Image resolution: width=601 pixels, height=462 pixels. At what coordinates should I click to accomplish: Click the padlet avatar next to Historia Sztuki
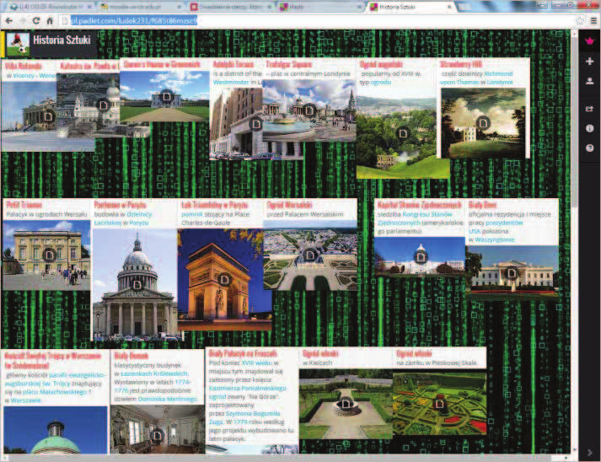18,45
